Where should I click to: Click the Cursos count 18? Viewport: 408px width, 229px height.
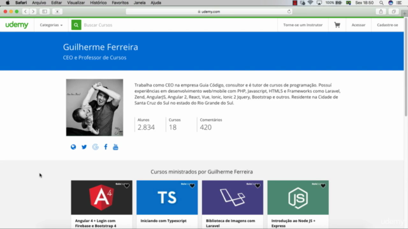click(173, 127)
